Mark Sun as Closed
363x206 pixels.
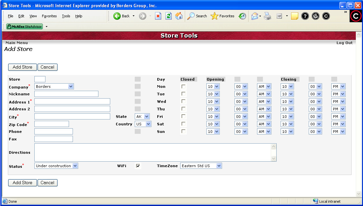click(184, 132)
